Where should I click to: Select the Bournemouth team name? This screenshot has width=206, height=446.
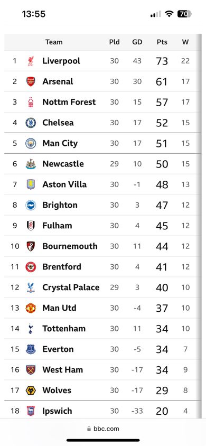70,246
